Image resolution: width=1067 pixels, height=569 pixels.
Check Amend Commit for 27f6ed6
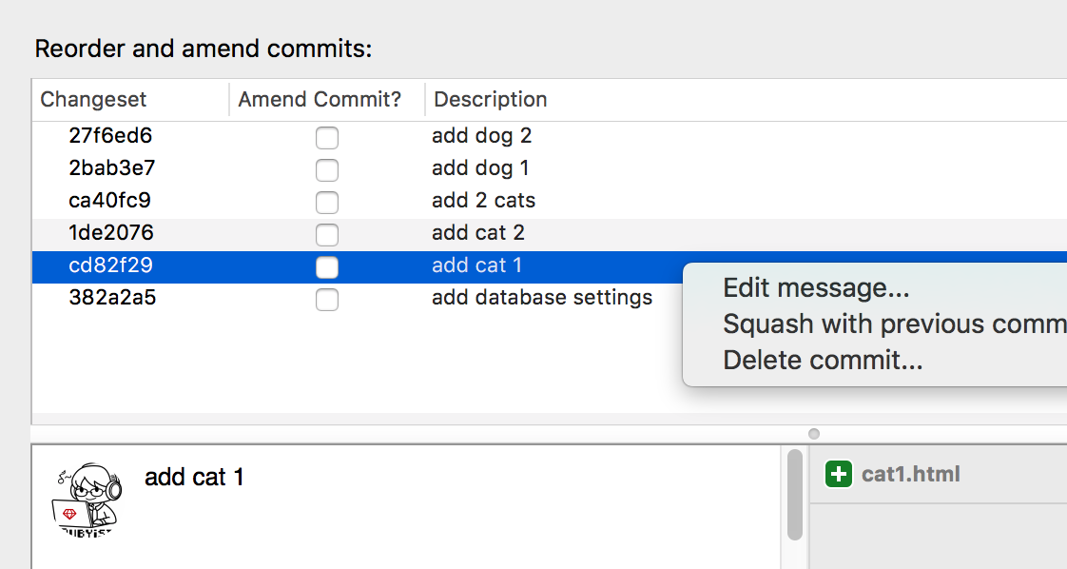coord(327,138)
